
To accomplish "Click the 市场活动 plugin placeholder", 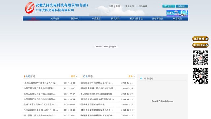I will [x=163, y=101].
